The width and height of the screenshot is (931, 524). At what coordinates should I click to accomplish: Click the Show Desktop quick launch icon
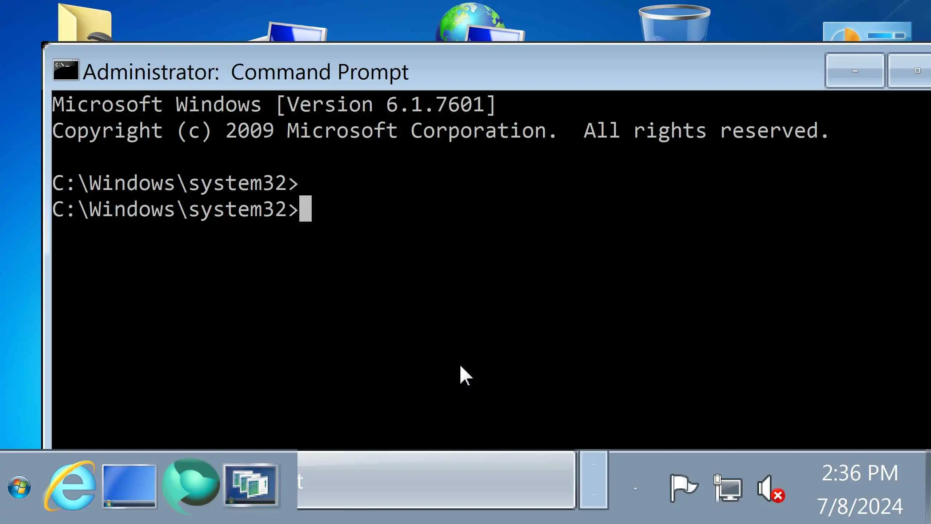click(129, 486)
